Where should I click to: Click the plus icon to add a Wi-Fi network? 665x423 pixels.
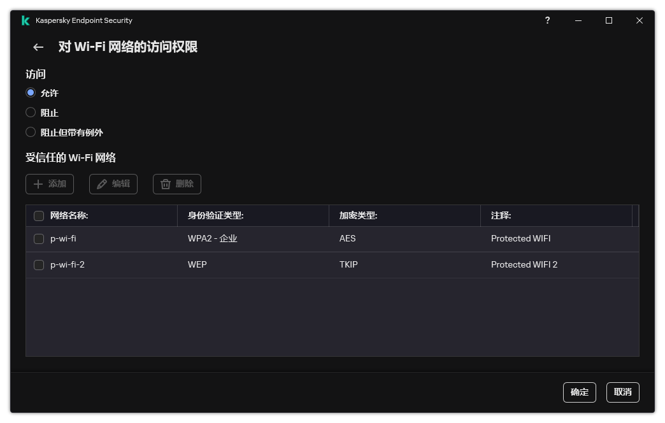pyautogui.click(x=39, y=183)
